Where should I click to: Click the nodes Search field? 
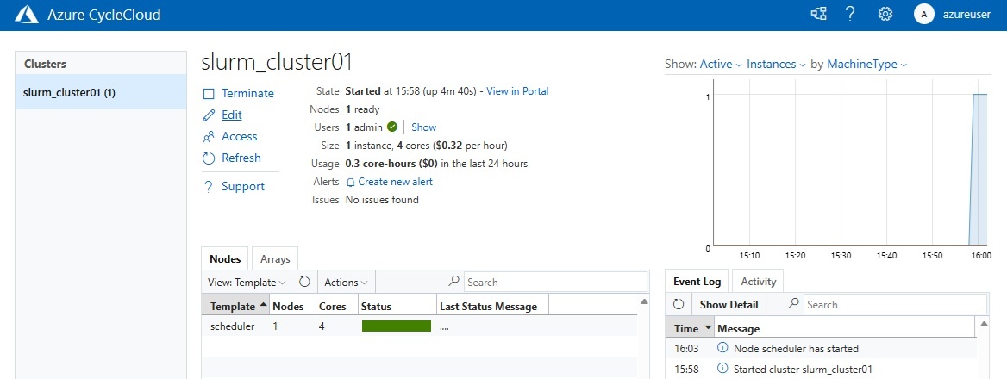555,283
